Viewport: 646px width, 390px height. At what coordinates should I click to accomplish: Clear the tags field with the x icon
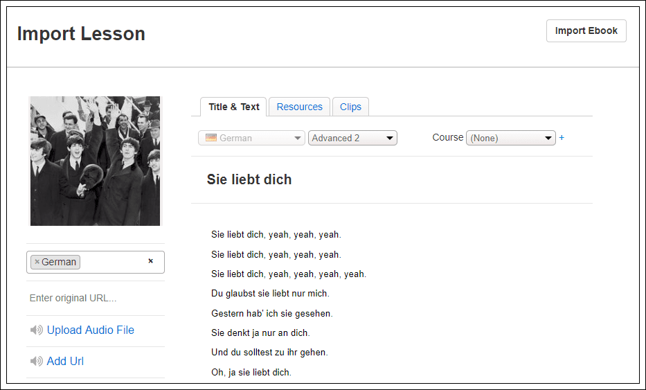tap(150, 261)
